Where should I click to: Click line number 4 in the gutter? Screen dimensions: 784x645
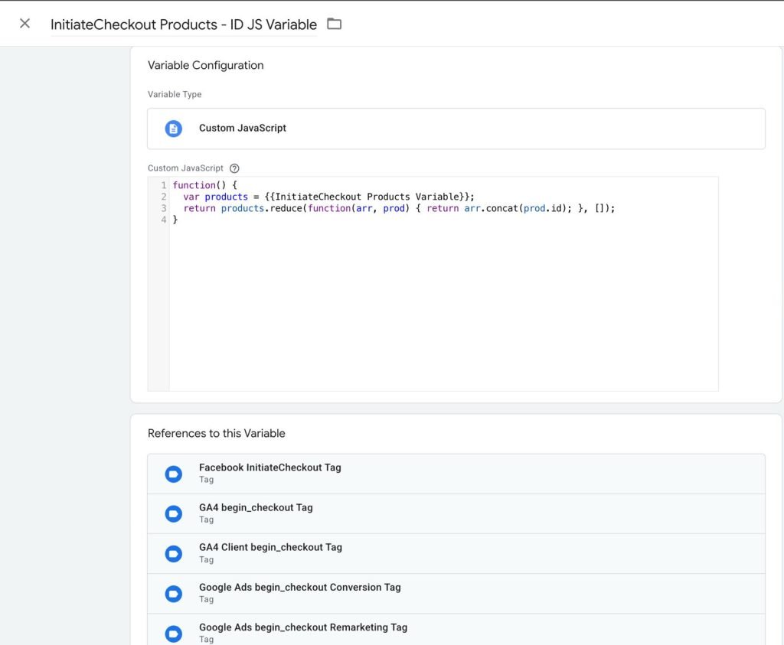click(x=164, y=220)
